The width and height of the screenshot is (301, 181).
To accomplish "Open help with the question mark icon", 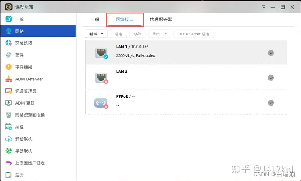I will [263, 7].
